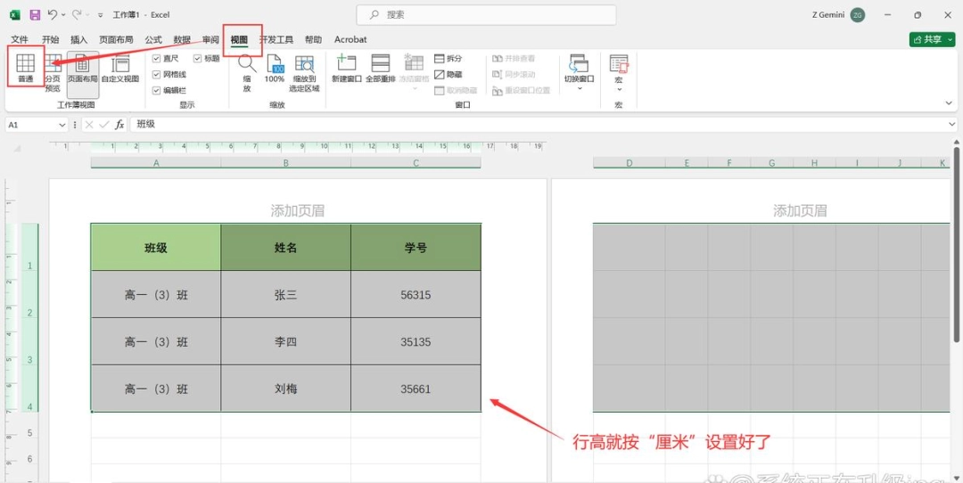This screenshot has width=963, height=483.
Task: Switch to Normal (普通) workbook view
Action: click(x=25, y=67)
